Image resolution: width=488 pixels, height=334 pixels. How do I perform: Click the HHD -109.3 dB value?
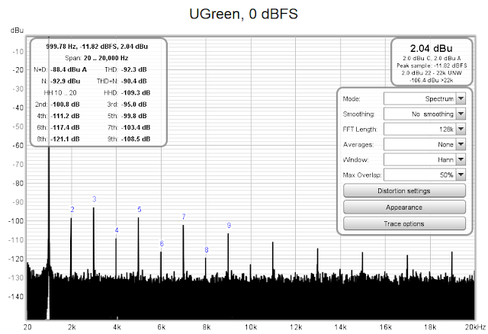pyautogui.click(x=136, y=93)
